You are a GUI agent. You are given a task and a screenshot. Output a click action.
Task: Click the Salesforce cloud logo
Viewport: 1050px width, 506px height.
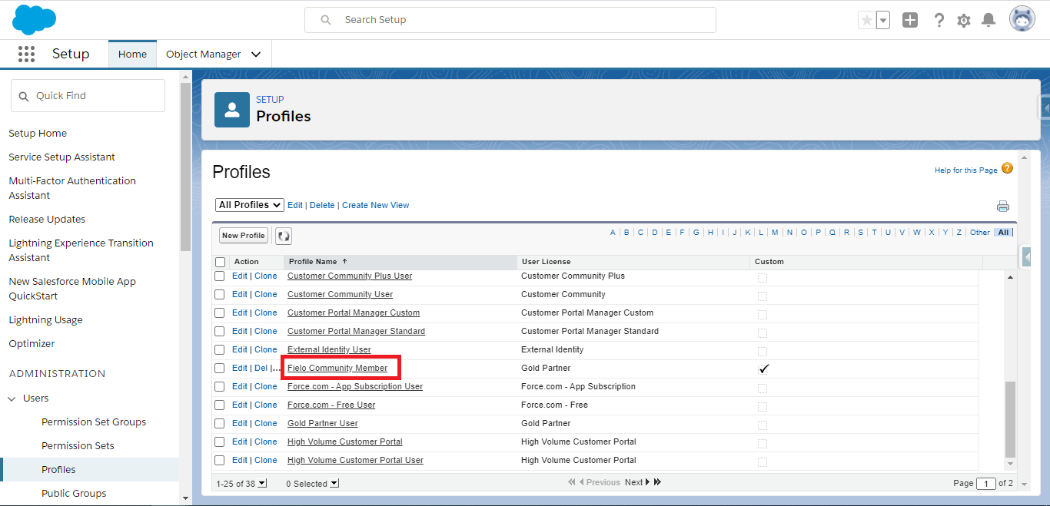click(35, 19)
